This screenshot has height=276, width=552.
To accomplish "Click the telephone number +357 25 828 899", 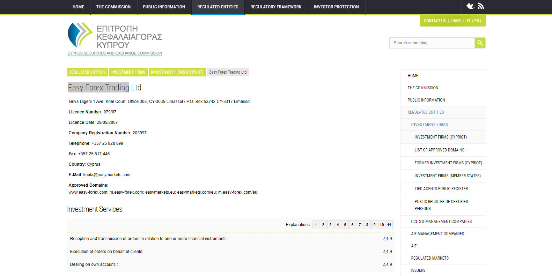I will click(108, 143).
